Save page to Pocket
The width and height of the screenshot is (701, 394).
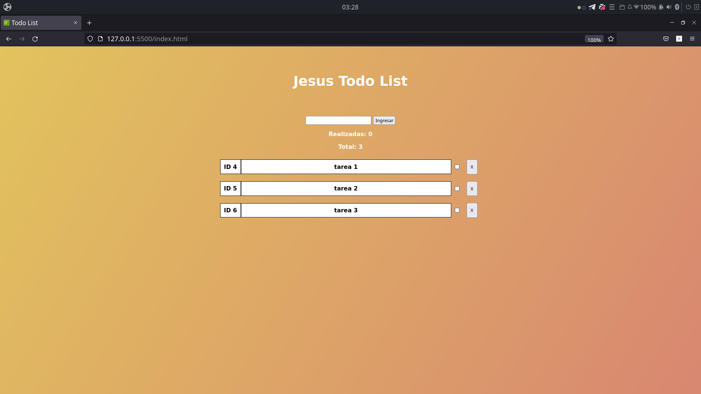tap(666, 39)
